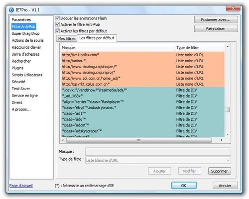This screenshot has width=249, height=199.
Task: Toggle Bloquer les animations Flash checkbox
Action: (x=57, y=18)
